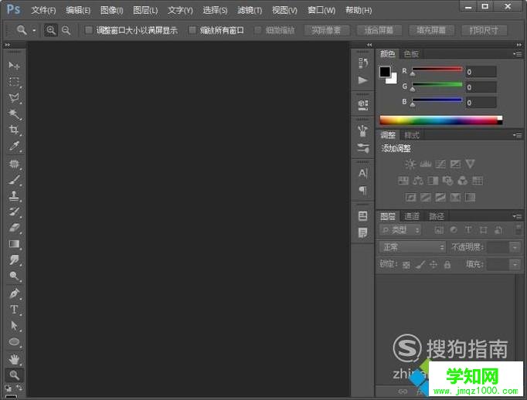This screenshot has width=527, height=400.
Task: Select the Dodge tool
Action: [14, 276]
